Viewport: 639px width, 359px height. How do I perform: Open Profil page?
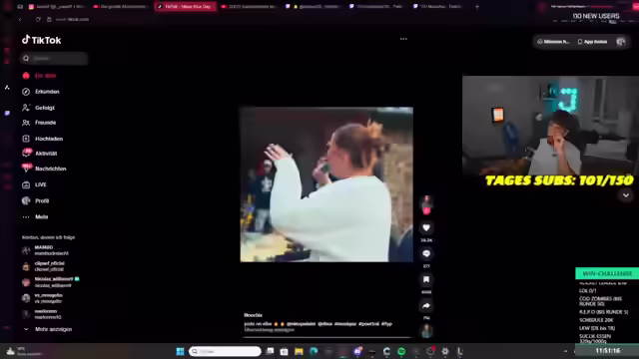pyautogui.click(x=36, y=200)
